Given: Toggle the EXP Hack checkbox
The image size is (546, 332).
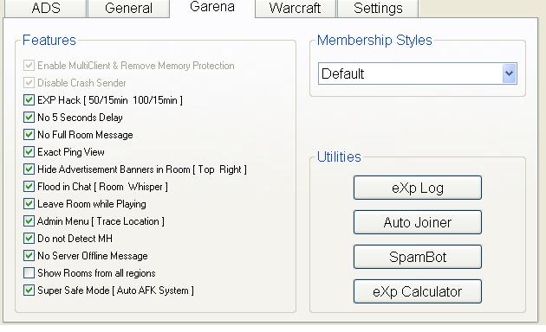Looking at the screenshot, I should click(29, 100).
